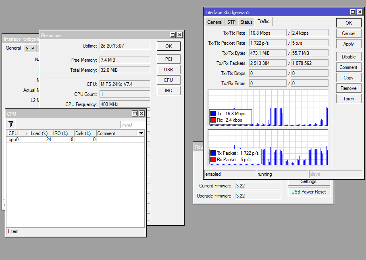Select the General tab in bridge-wan window
366x260 pixels.
click(x=215, y=22)
